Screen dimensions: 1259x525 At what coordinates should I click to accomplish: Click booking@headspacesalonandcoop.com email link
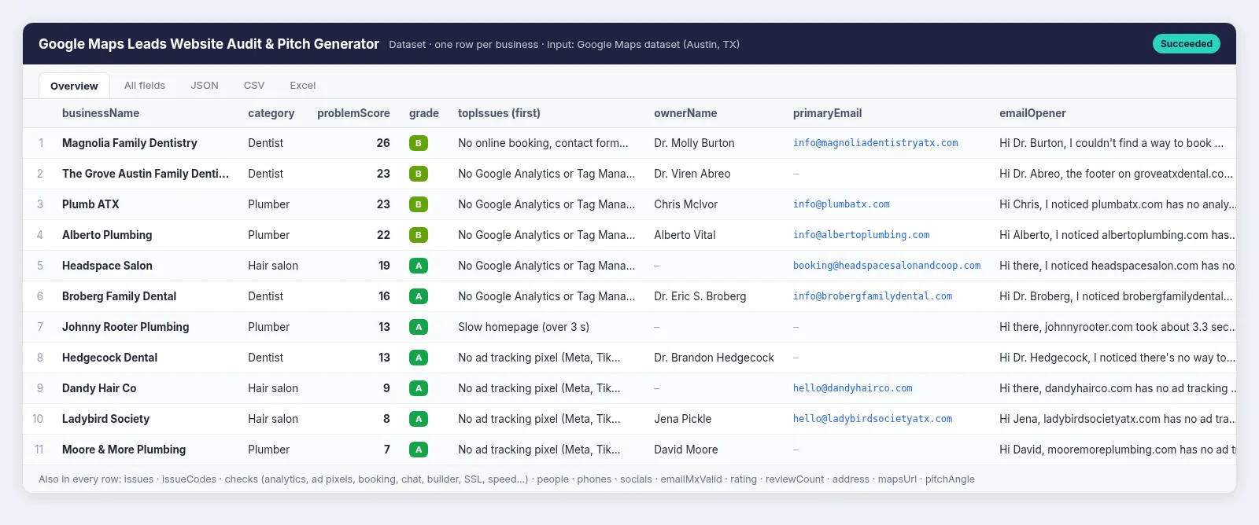[x=887, y=266]
